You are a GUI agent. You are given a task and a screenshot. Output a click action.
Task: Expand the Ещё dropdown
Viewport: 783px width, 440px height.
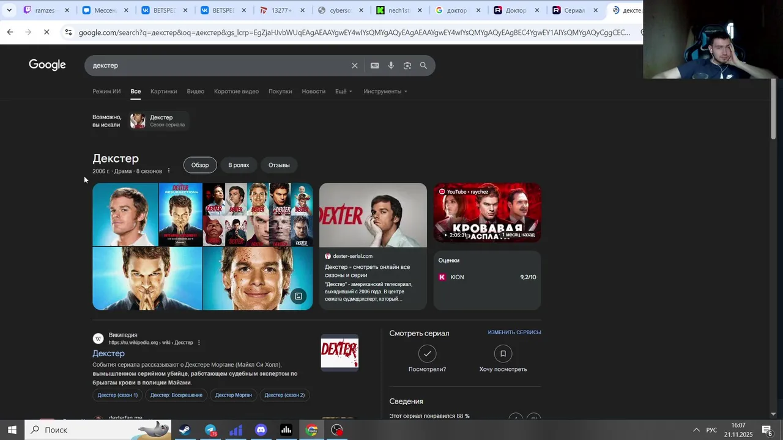(344, 91)
